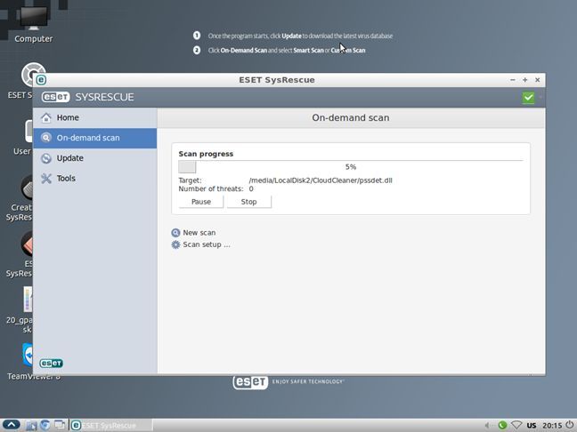Open the Computer desktop icon
Viewport: 577px width, 432px height.
click(33, 21)
